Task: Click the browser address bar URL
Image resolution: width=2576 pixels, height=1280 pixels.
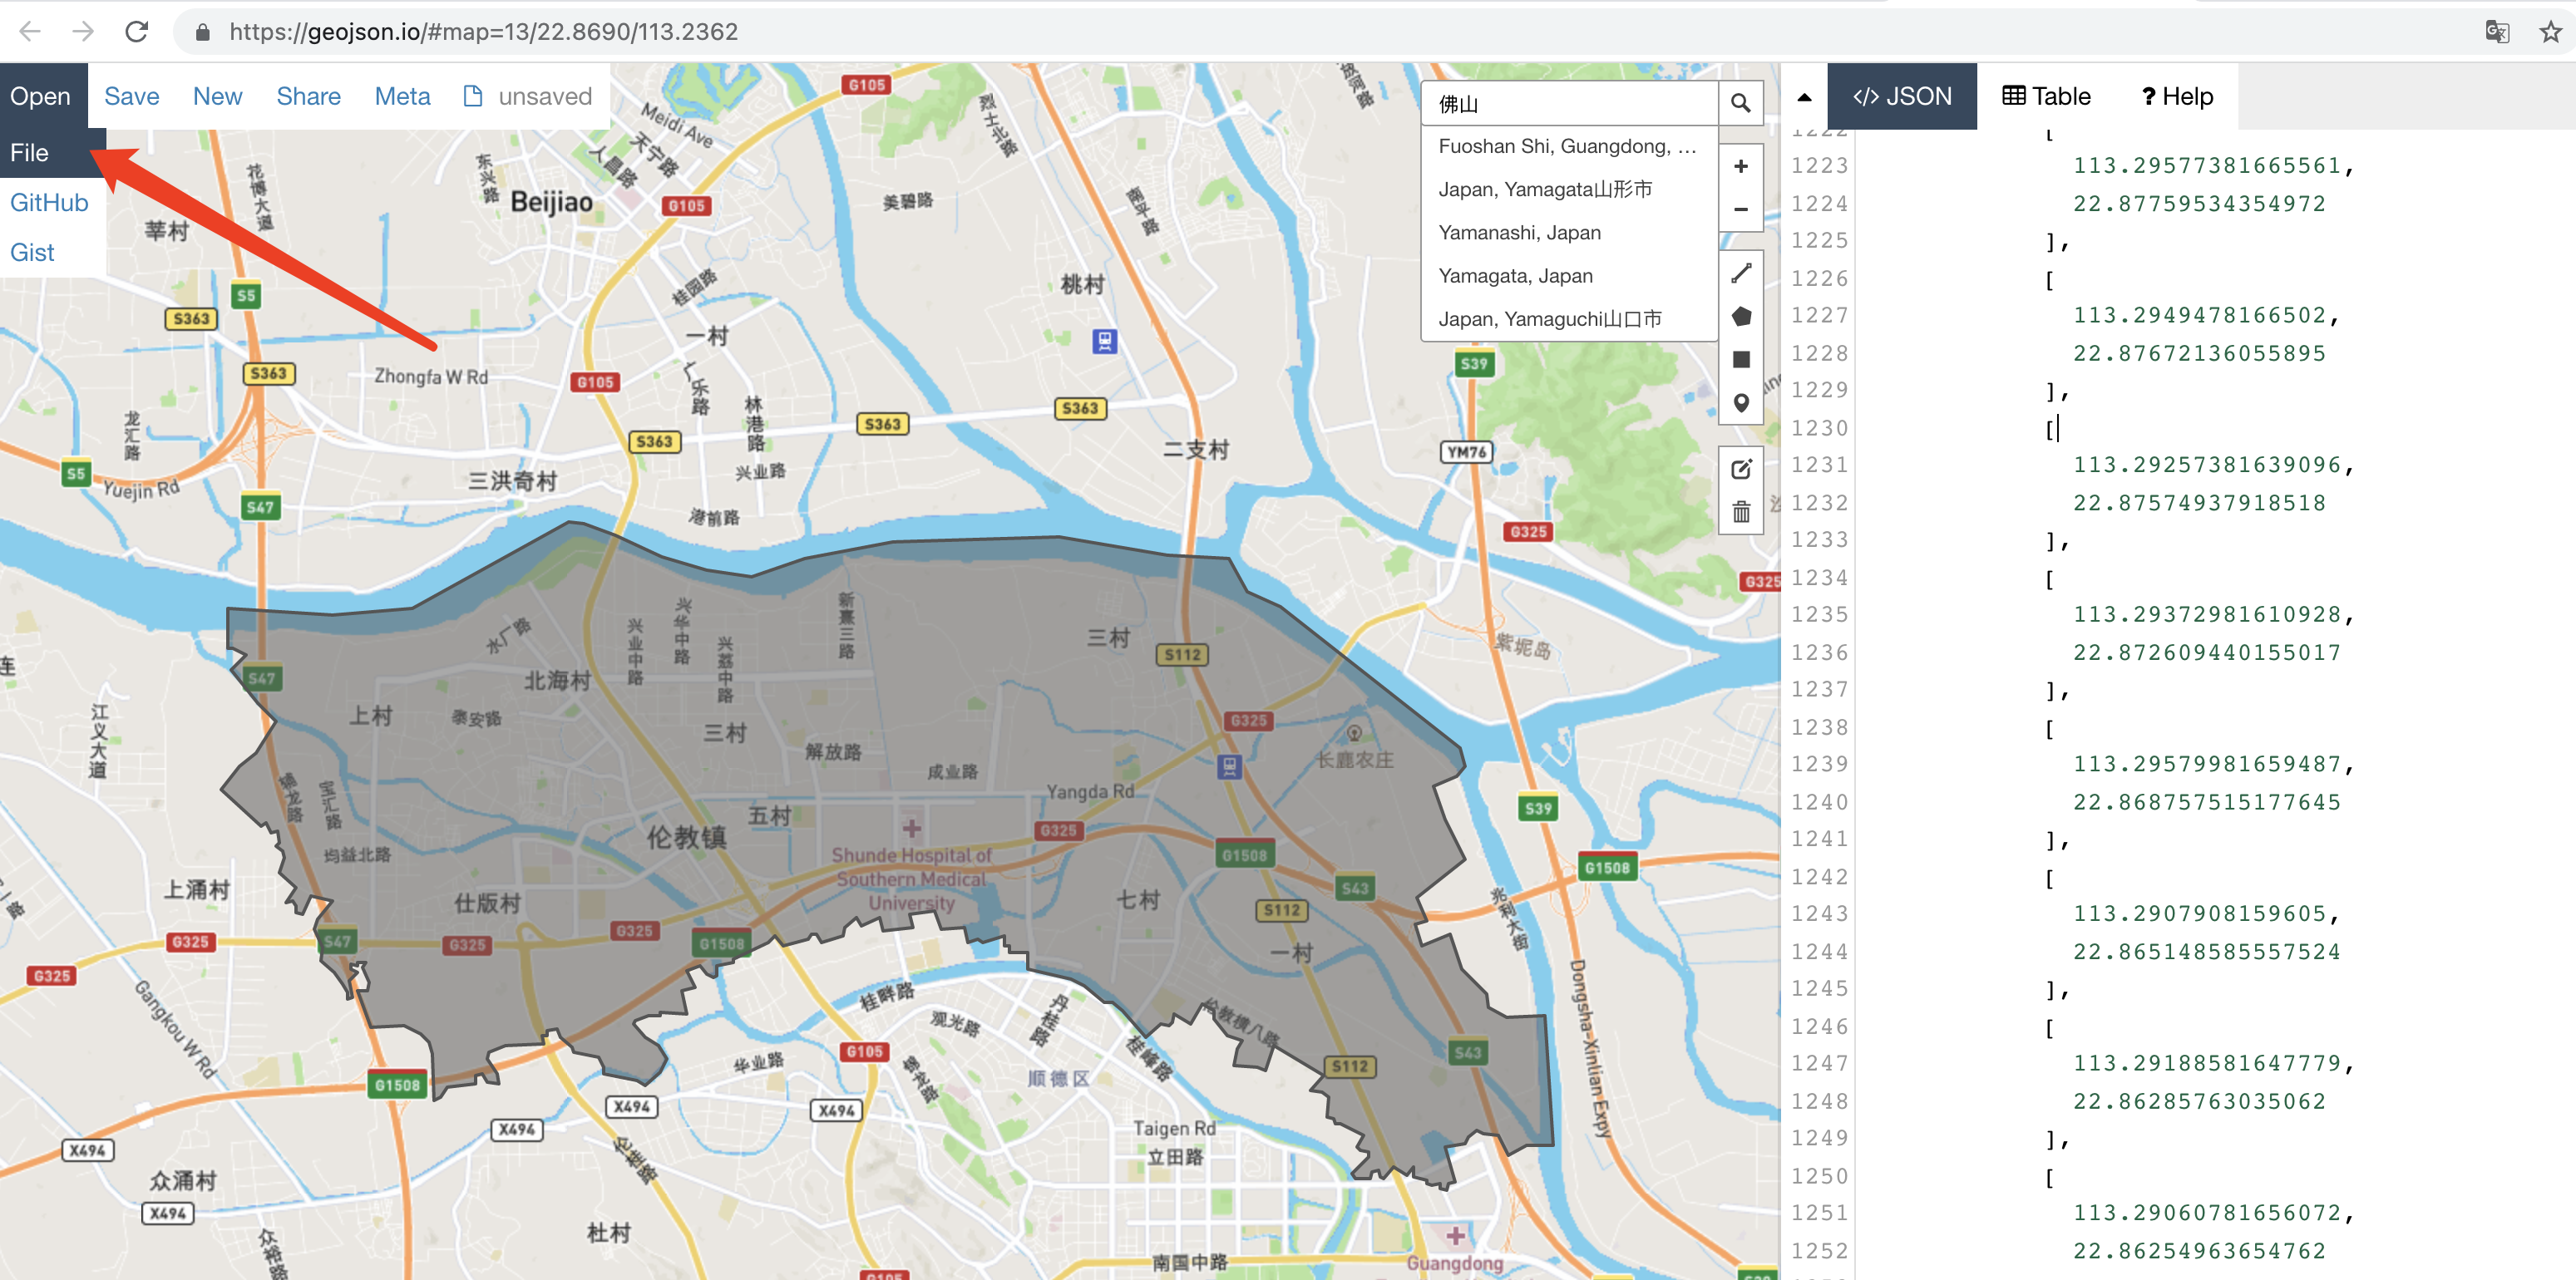Action: (484, 32)
